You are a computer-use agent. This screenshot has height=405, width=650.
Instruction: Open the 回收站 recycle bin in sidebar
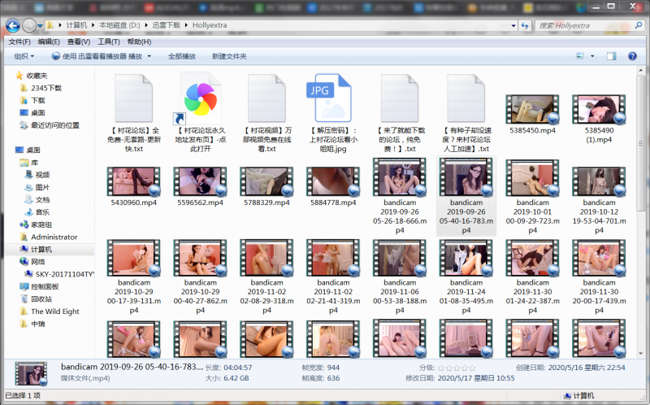[41, 298]
